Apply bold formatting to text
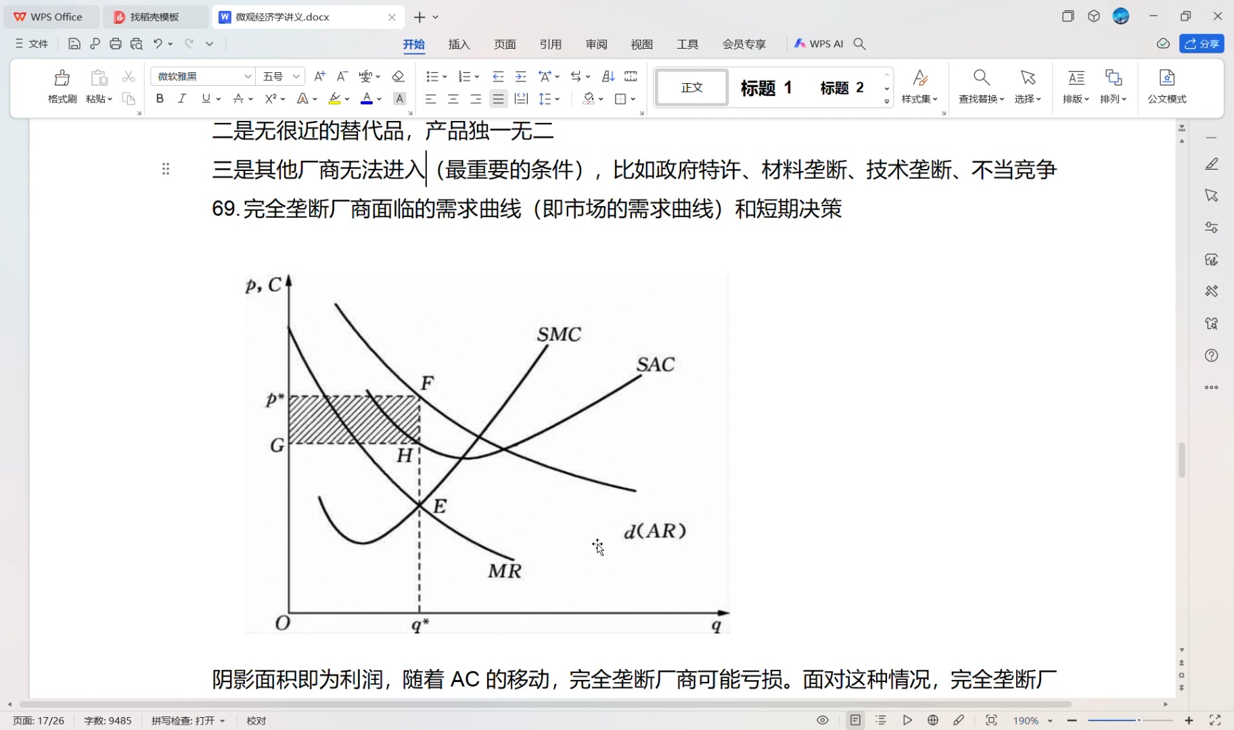This screenshot has width=1234, height=730. tap(159, 99)
